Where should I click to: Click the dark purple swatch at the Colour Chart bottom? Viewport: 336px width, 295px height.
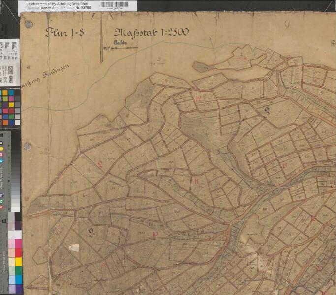[19, 288]
